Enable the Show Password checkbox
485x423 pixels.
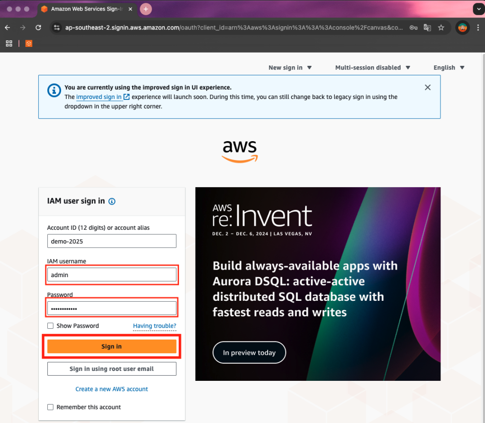pos(50,325)
